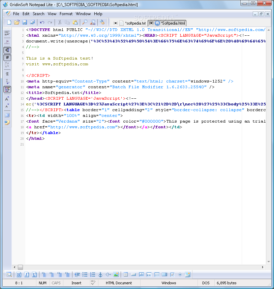
Task: Insert an anchor tag with the anchor icon
Action: click(x=100, y=275)
